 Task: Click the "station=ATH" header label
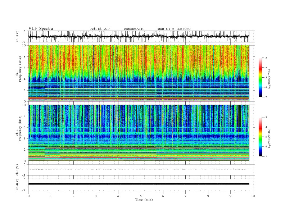[x=134, y=29]
